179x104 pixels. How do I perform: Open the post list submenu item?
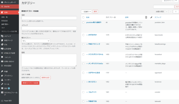4,17
